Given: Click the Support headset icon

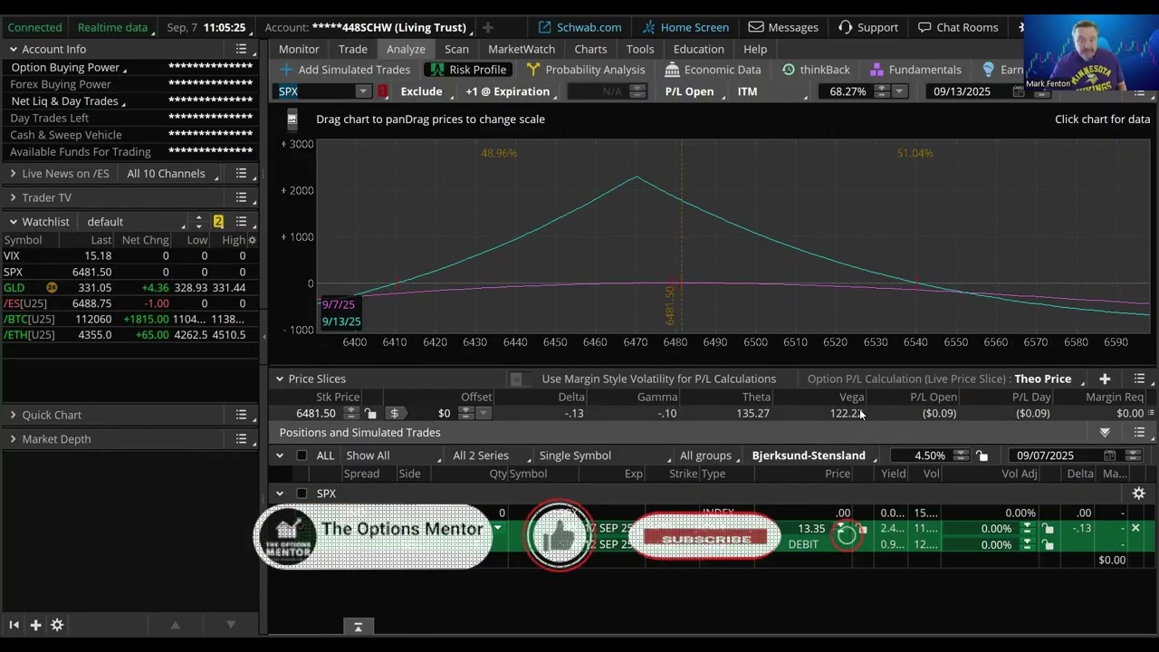Looking at the screenshot, I should (x=844, y=27).
